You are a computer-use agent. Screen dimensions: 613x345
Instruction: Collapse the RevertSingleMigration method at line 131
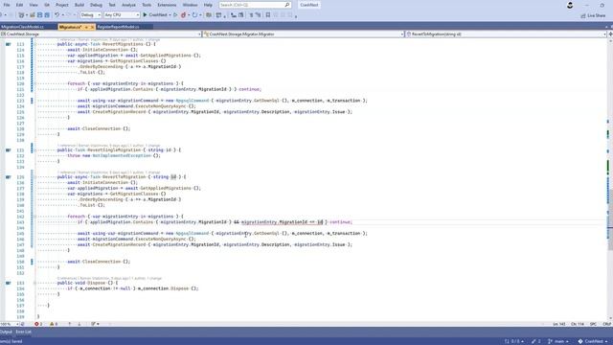click(34, 150)
